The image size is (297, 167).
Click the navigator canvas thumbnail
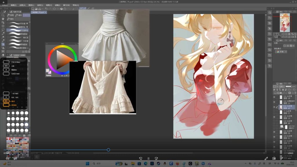[x=285, y=23]
